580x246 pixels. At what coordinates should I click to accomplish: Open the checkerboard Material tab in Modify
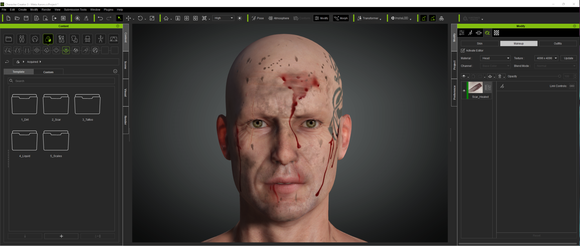point(496,33)
